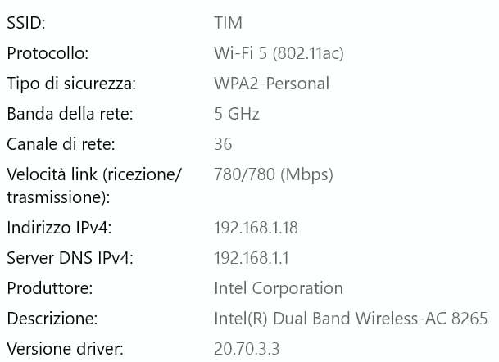Click the Protocollo label
Screen dimensions: 499x362
coord(48,54)
